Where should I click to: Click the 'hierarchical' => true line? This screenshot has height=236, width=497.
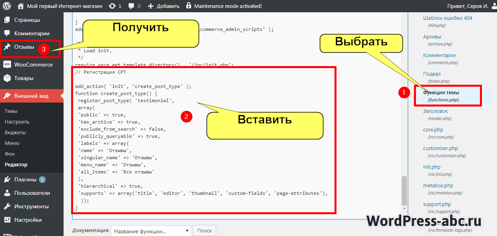pyautogui.click(x=110, y=186)
